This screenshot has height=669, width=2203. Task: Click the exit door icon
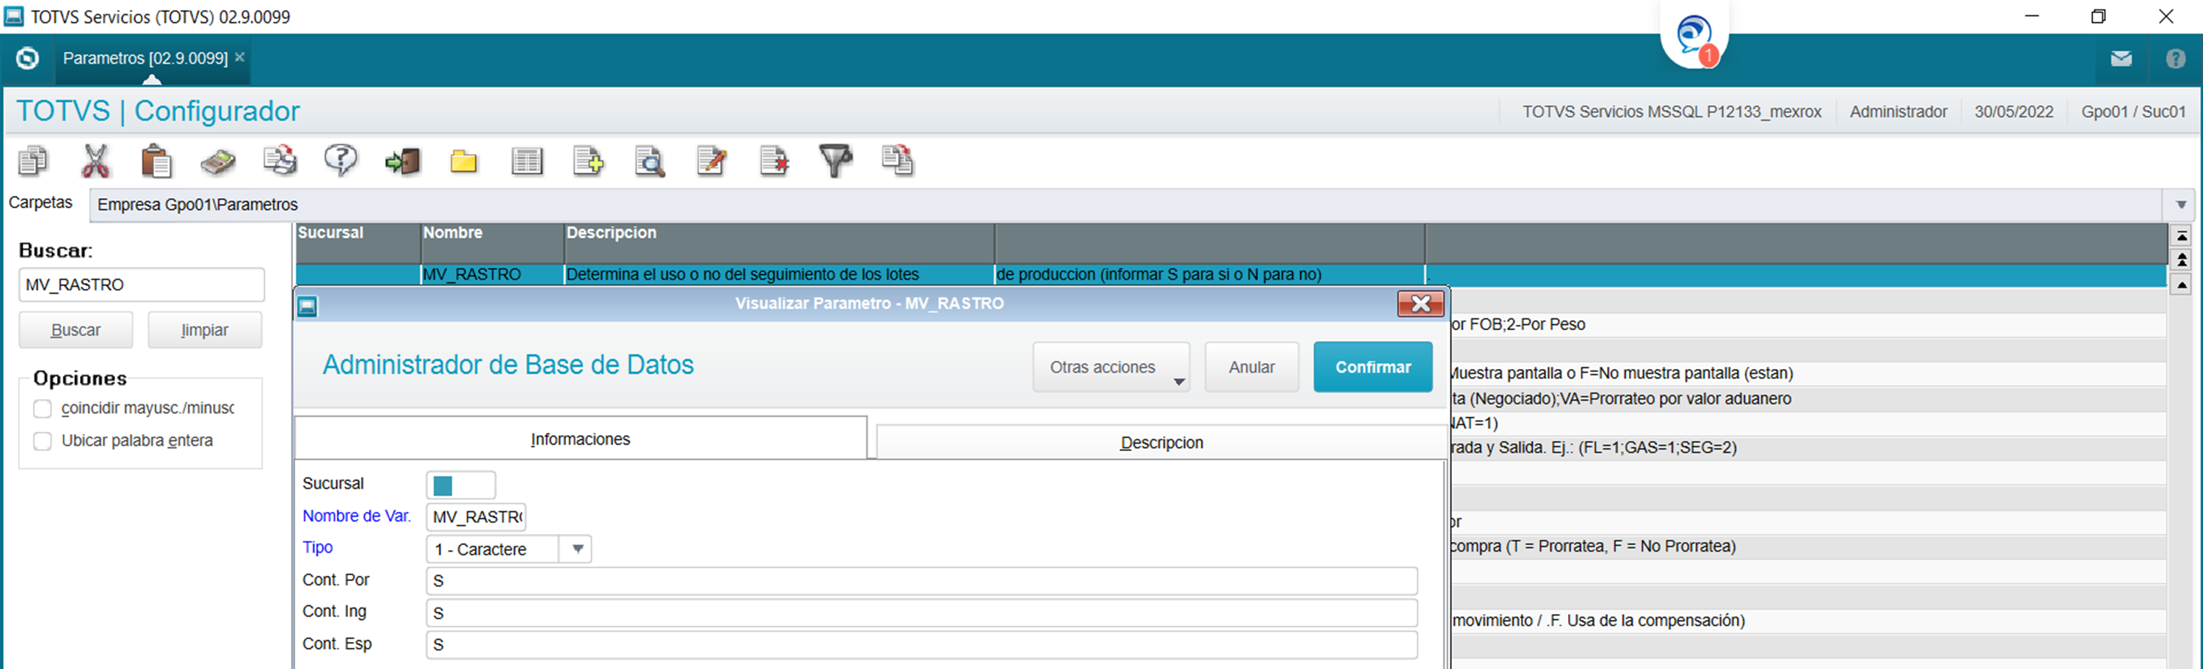coord(403,161)
